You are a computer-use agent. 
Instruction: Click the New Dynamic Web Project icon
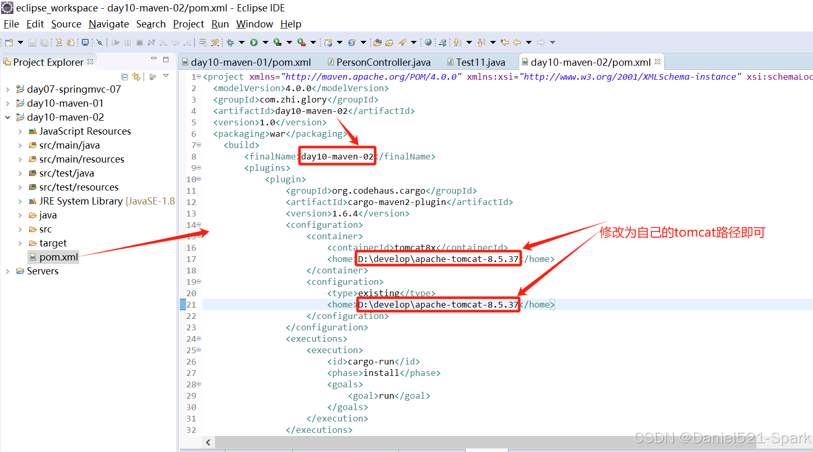point(328,42)
